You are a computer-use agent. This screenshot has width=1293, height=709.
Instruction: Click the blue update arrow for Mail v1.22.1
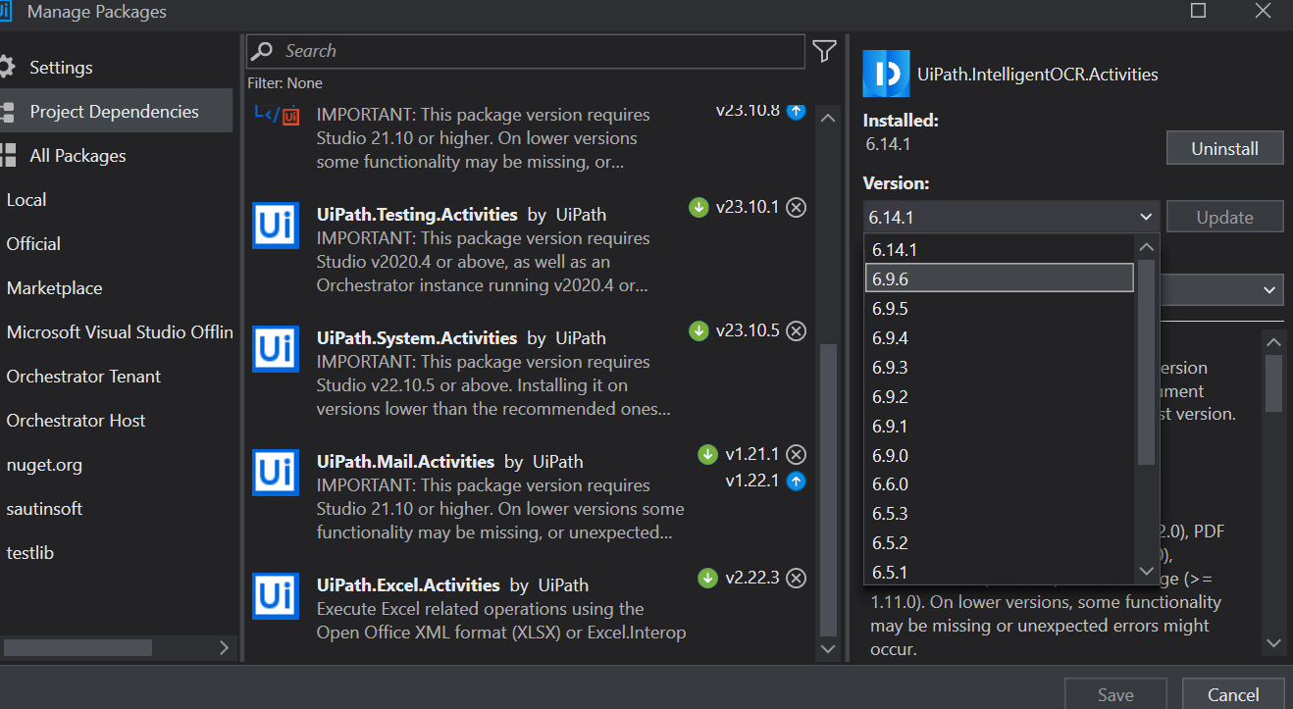797,481
